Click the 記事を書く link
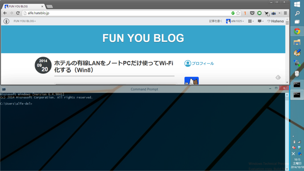304x171 pixels. click(215, 21)
